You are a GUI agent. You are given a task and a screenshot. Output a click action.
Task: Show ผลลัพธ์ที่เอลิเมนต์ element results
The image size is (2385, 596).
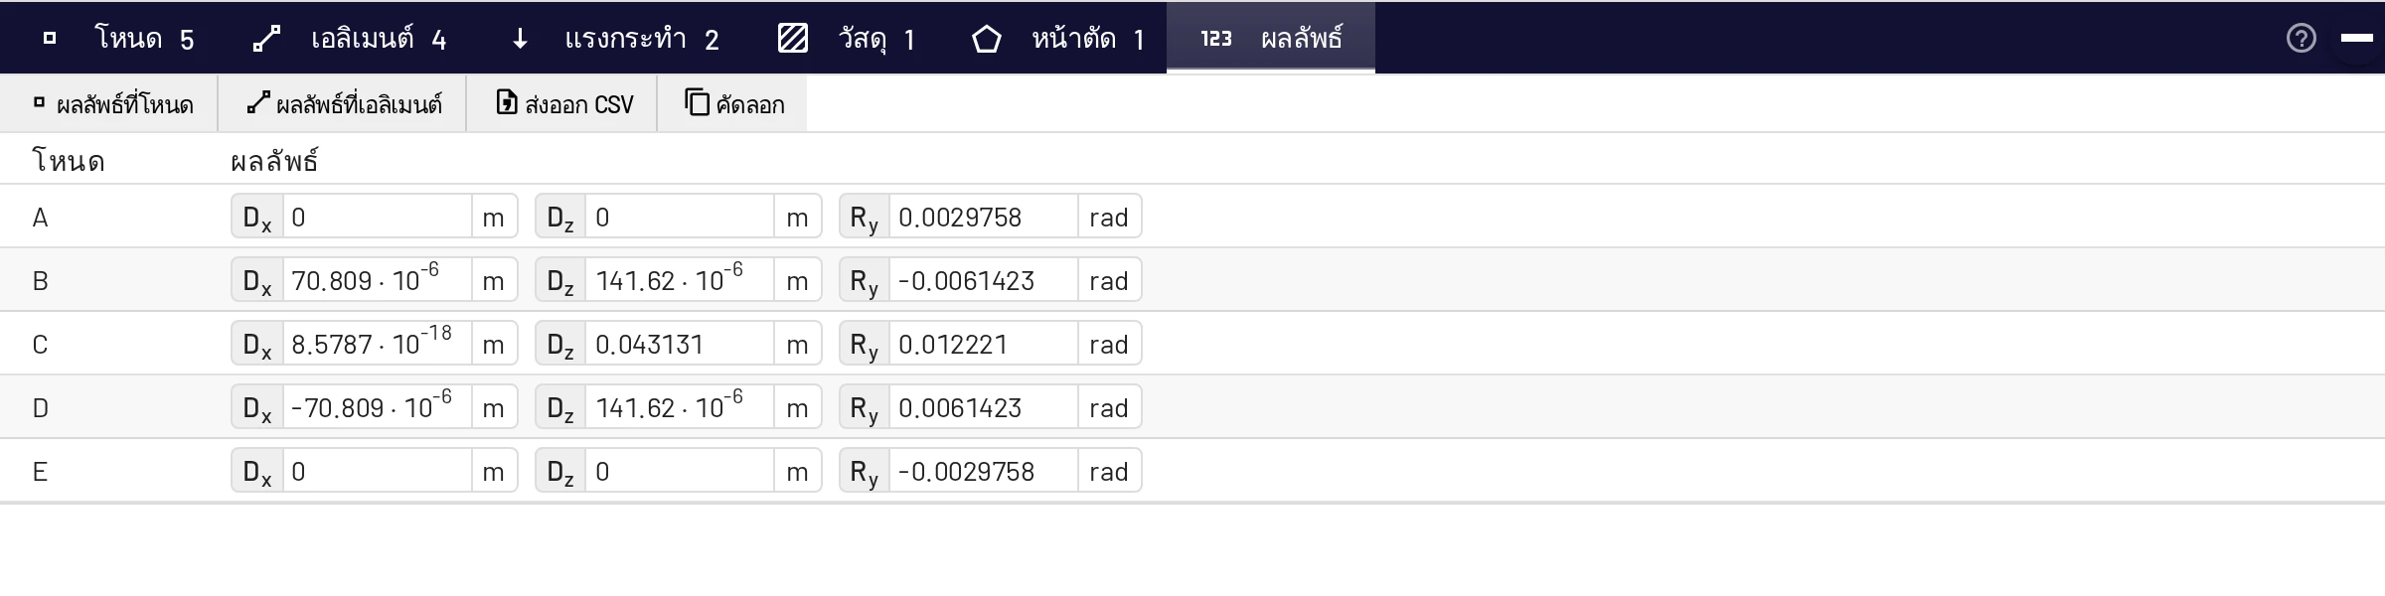click(343, 103)
